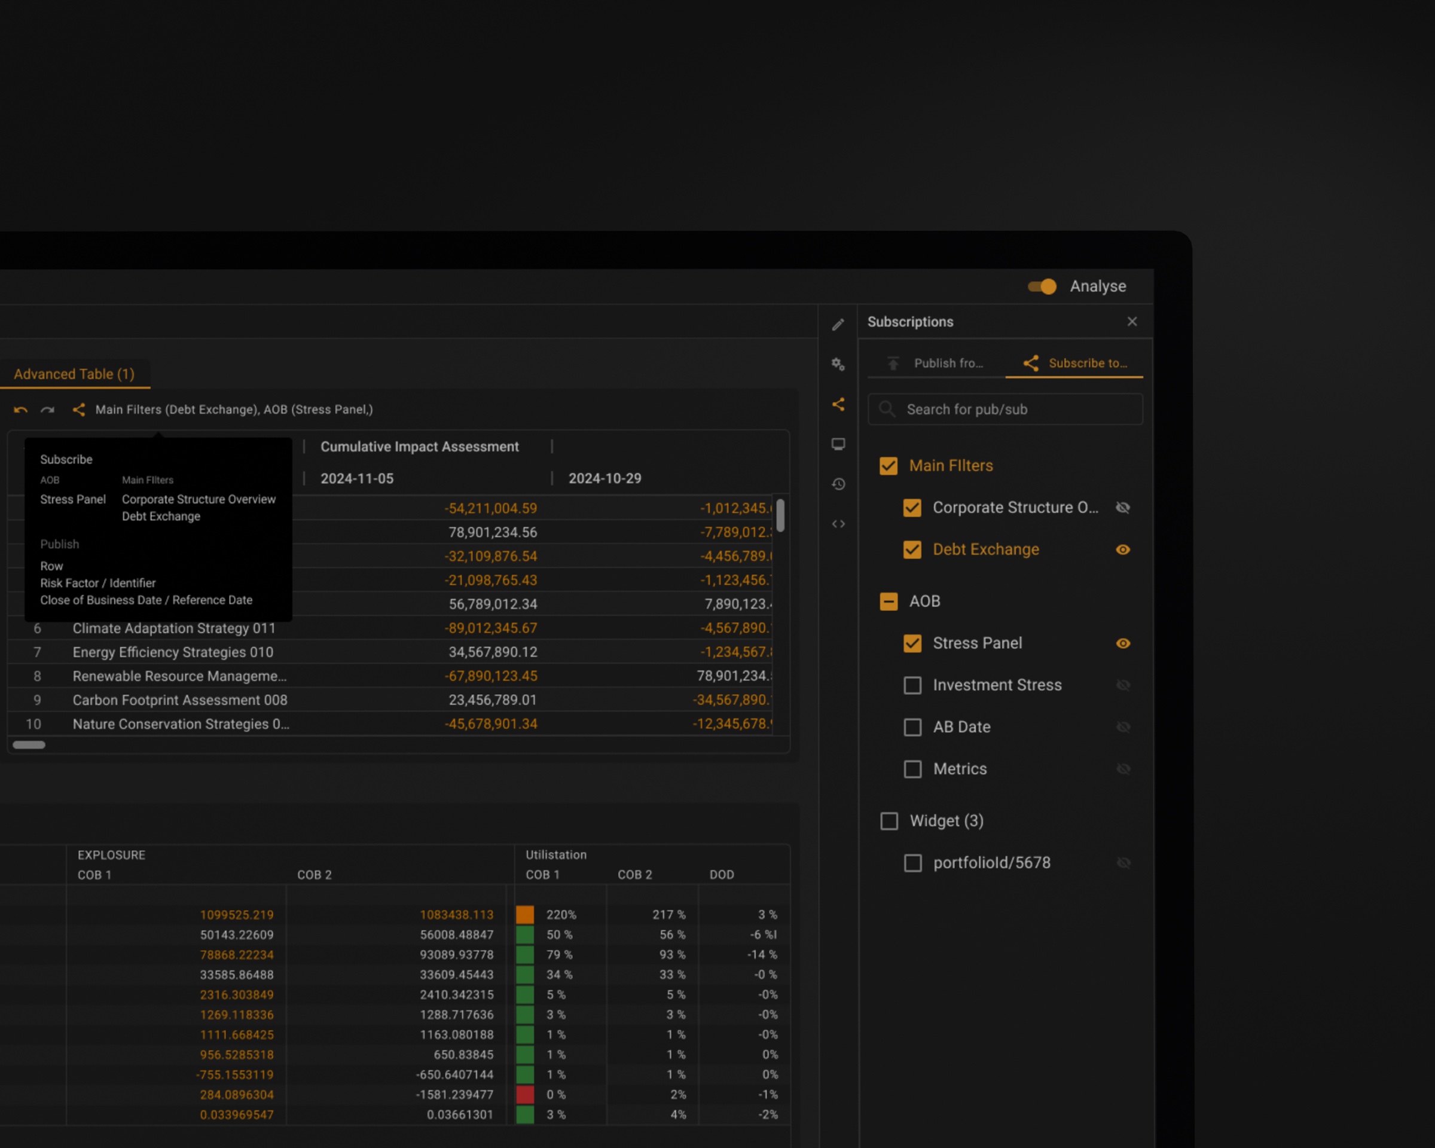Check the AB Date checkbox
The width and height of the screenshot is (1435, 1148).
(912, 728)
